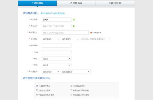
Task: Open contact address city dropdown
Action: tap(70, 39)
